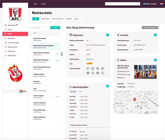Switch to Drive opening hours tab
This screenshot has width=165, height=140.
(81, 91)
